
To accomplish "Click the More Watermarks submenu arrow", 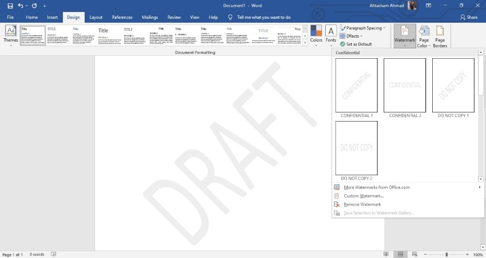I will point(480,187).
